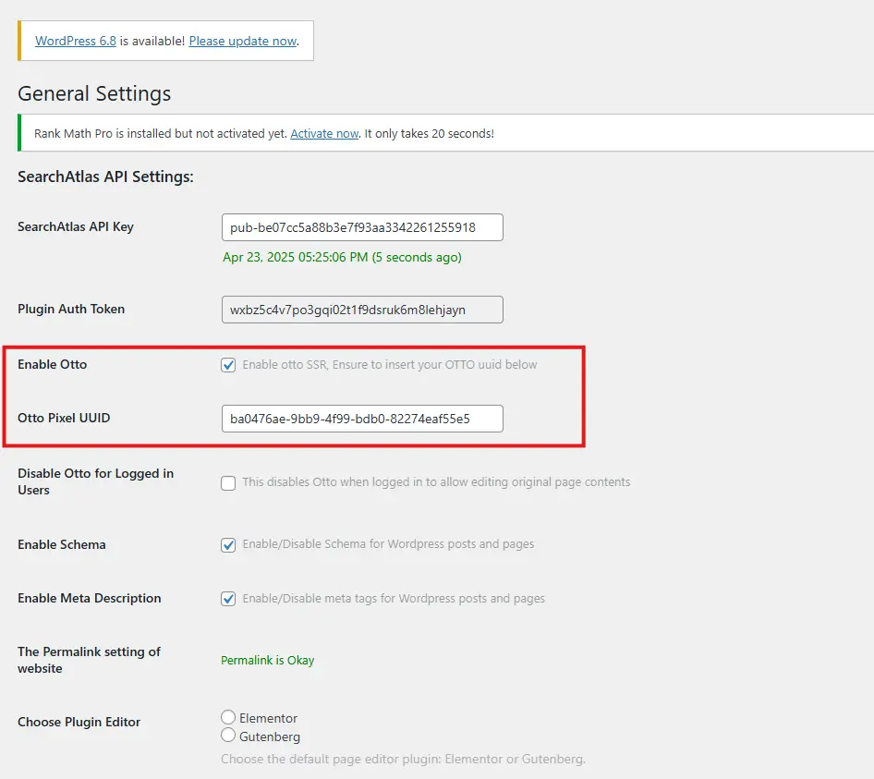
Task: Click the 'SearchAtlas API Settings' section heading
Action: click(105, 176)
